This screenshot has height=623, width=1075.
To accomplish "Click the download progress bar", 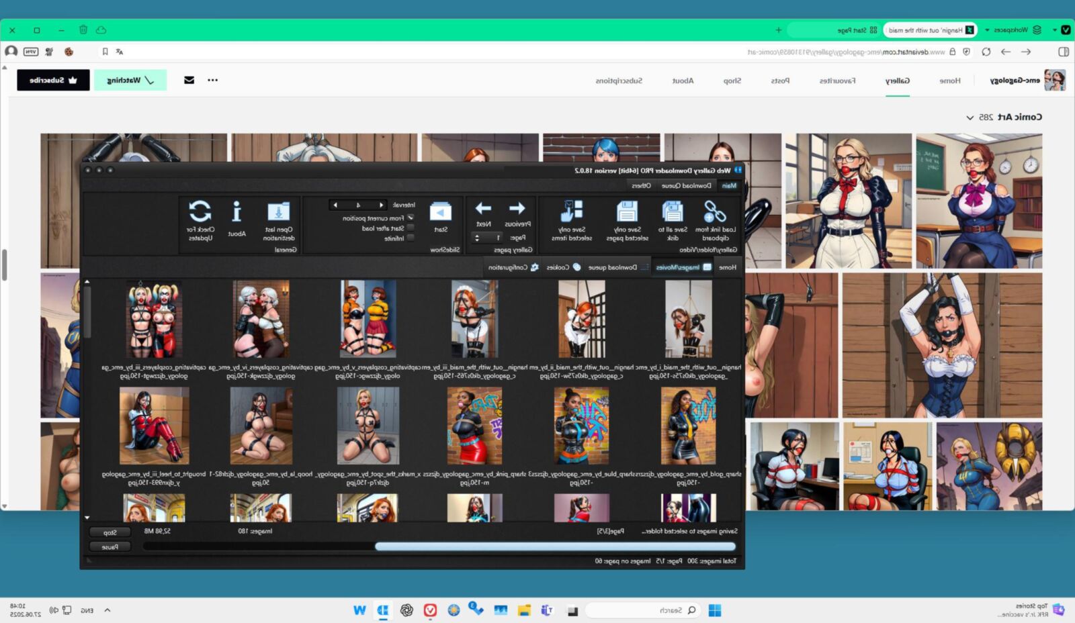I will point(440,546).
